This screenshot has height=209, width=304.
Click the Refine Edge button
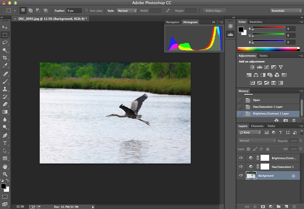coord(214,11)
